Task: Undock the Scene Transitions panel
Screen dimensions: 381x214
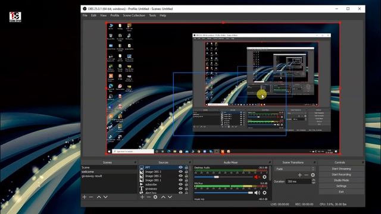Action: (314, 162)
